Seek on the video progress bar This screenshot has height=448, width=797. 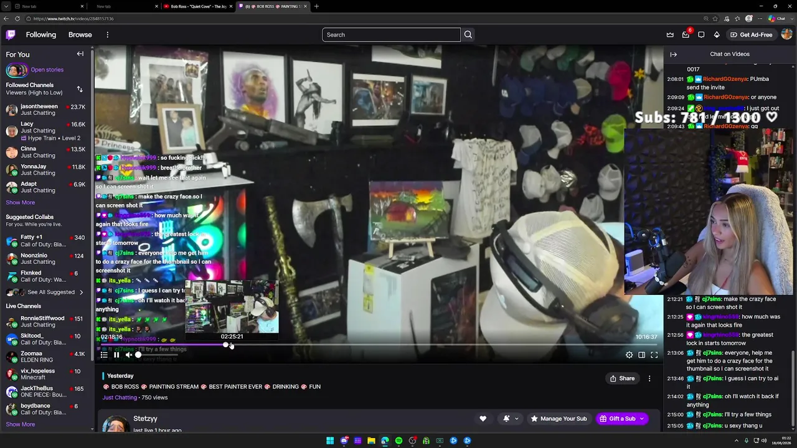tap(379, 345)
